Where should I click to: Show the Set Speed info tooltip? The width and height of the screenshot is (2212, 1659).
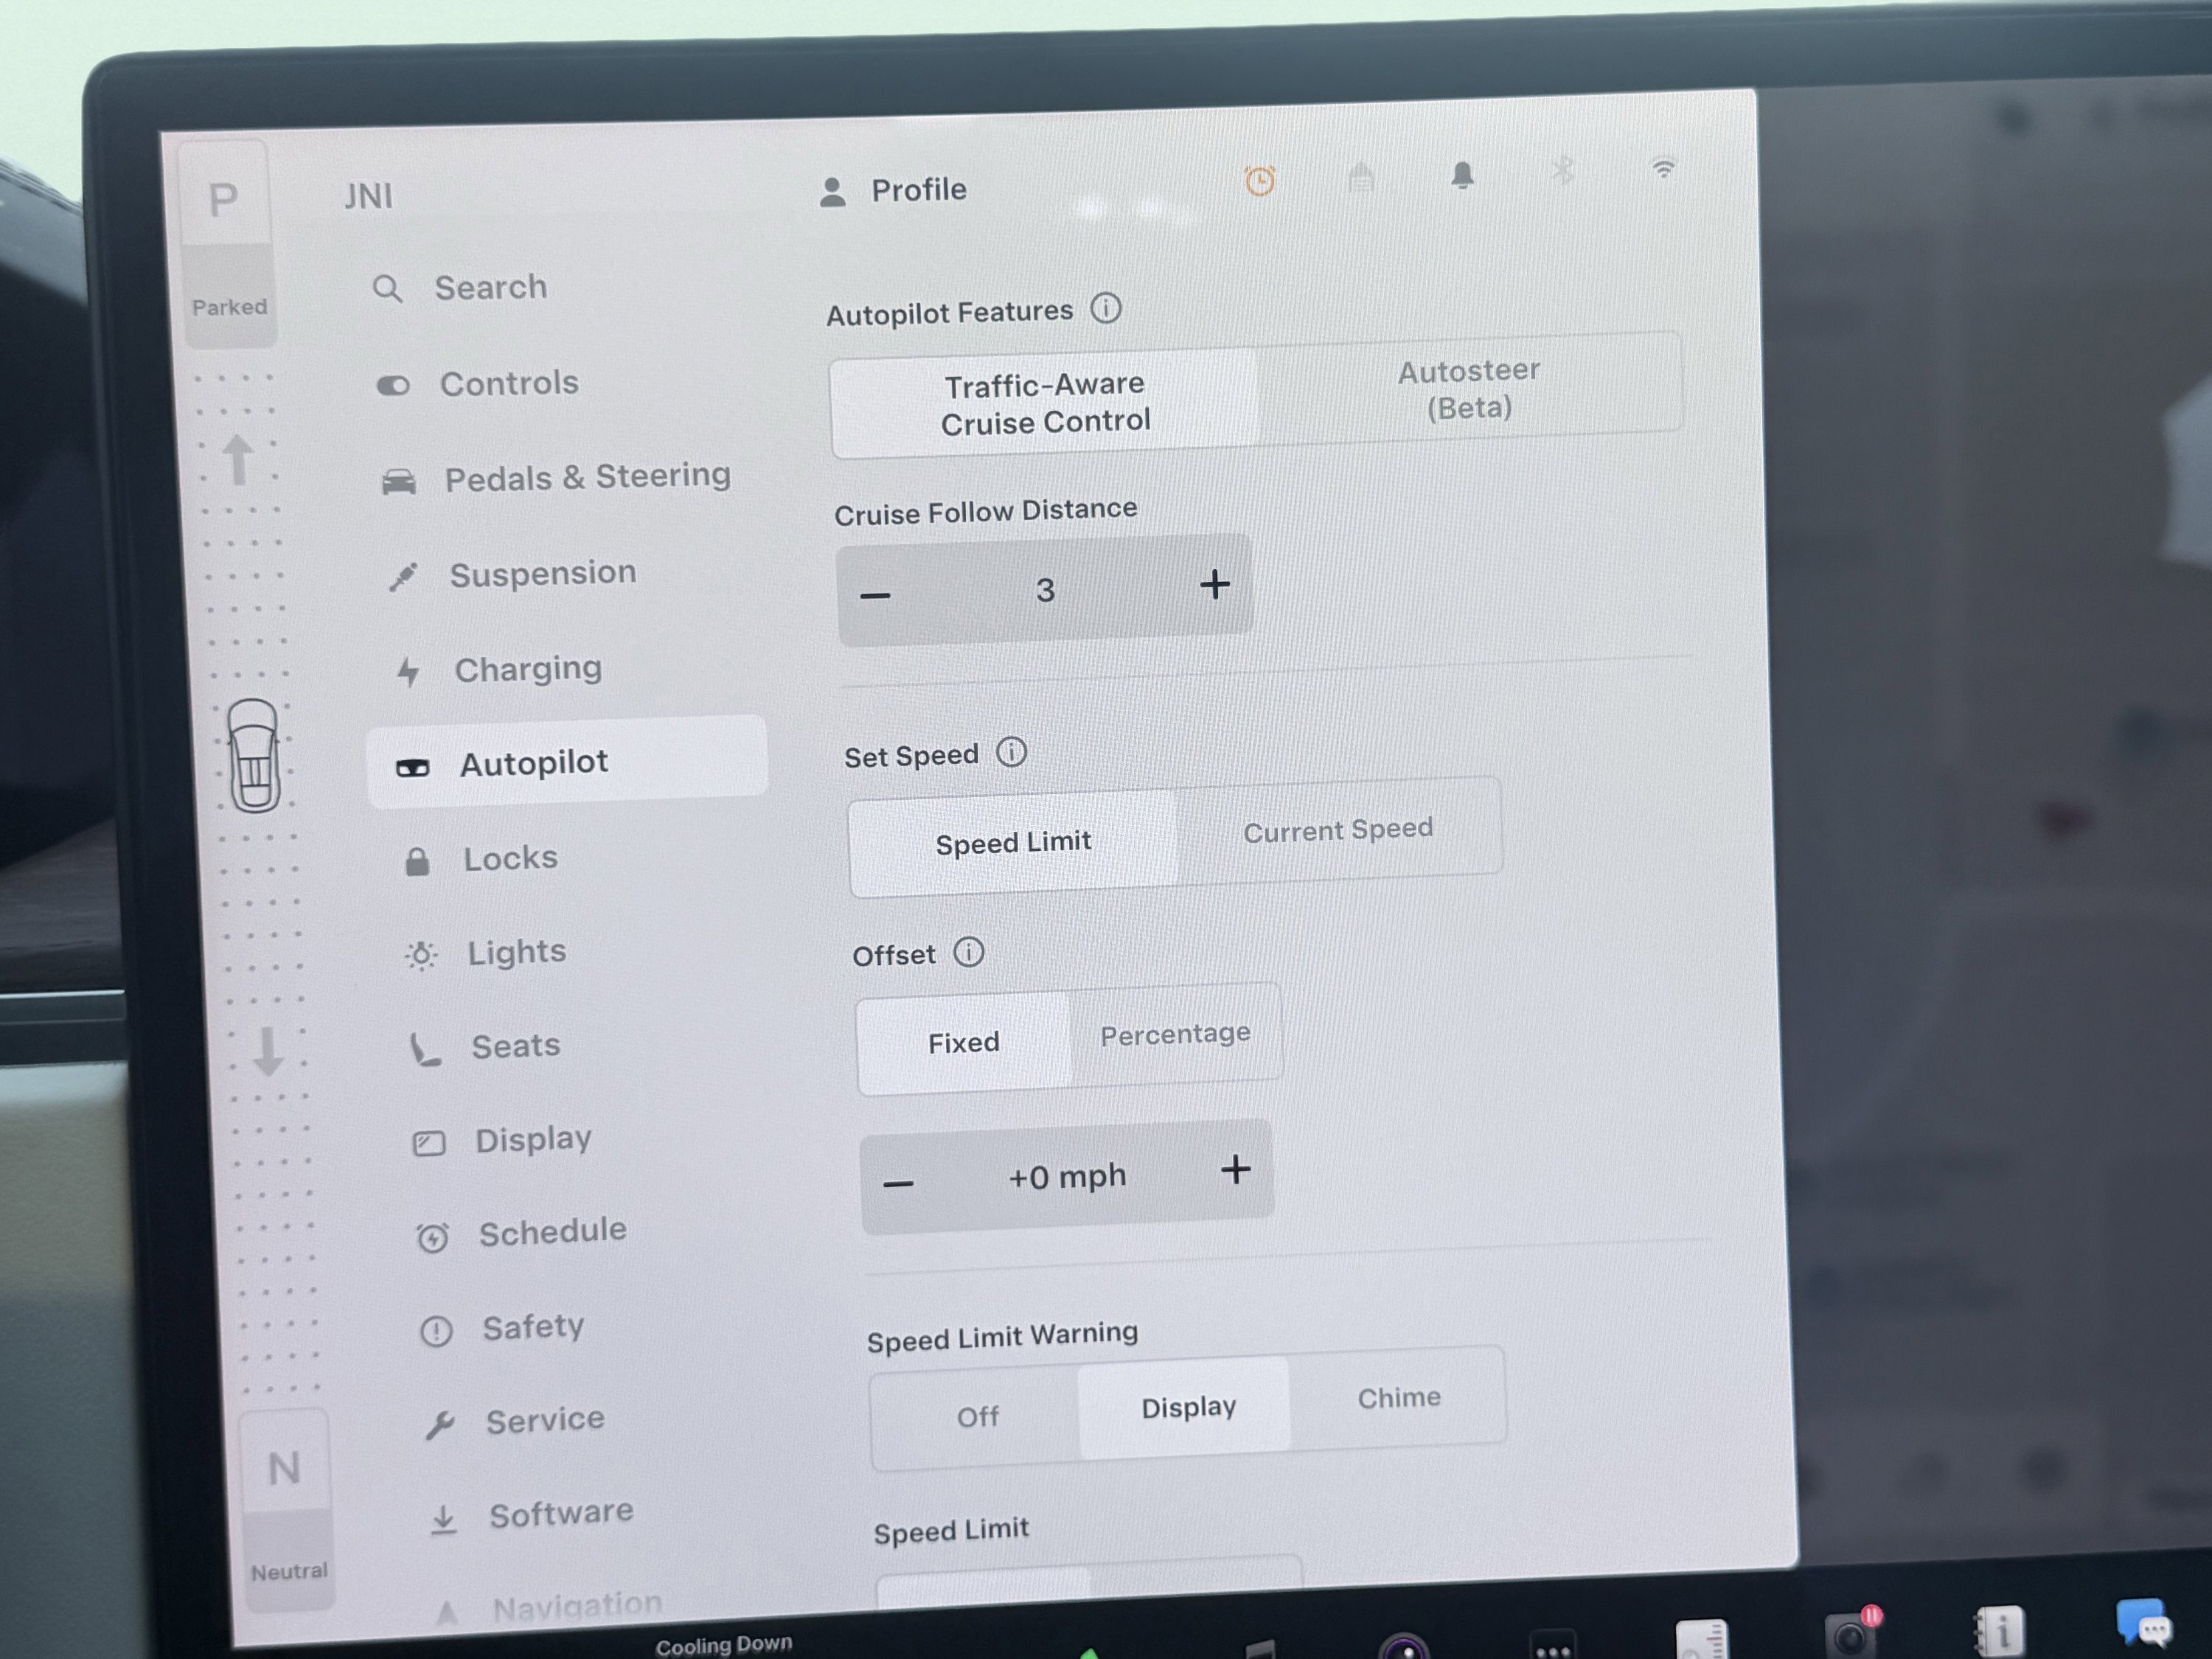click(1011, 753)
